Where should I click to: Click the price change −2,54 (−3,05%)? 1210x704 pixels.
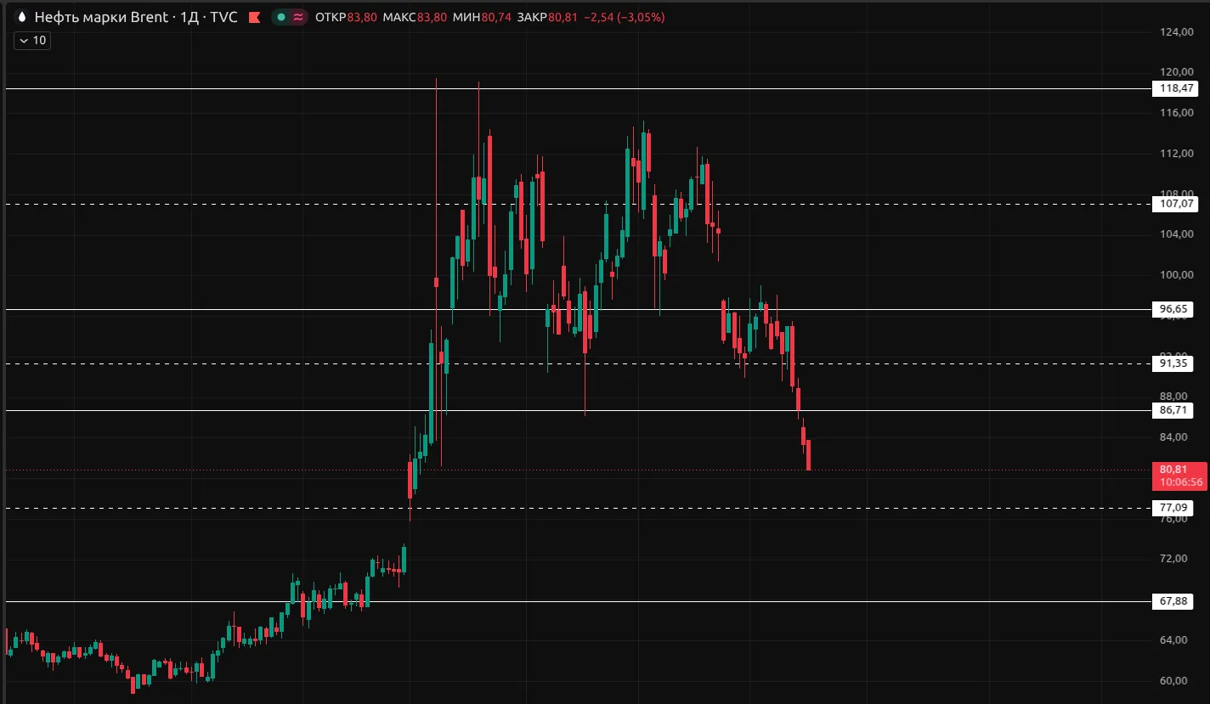tap(625, 17)
